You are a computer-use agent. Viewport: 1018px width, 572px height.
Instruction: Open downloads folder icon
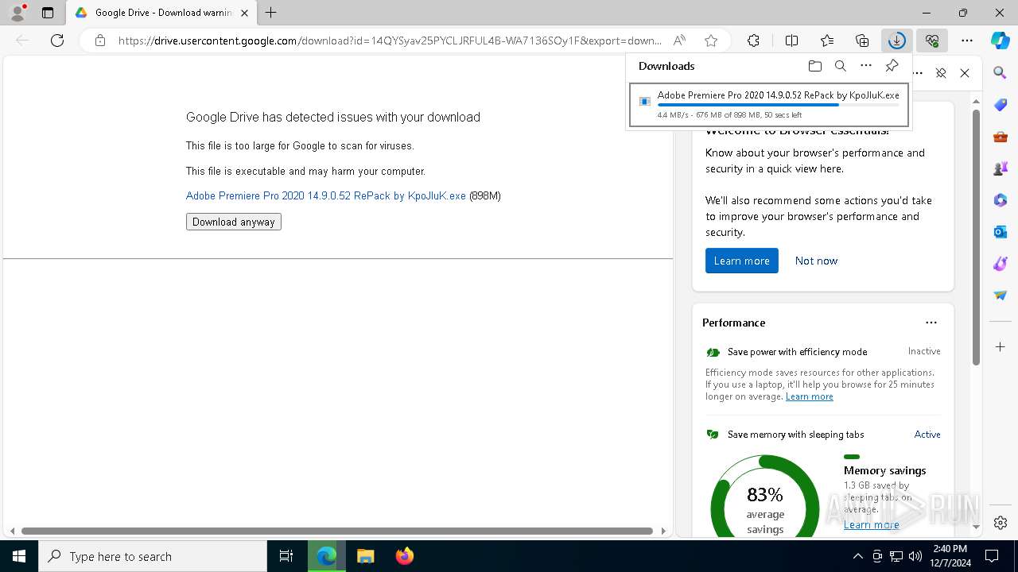(x=814, y=66)
